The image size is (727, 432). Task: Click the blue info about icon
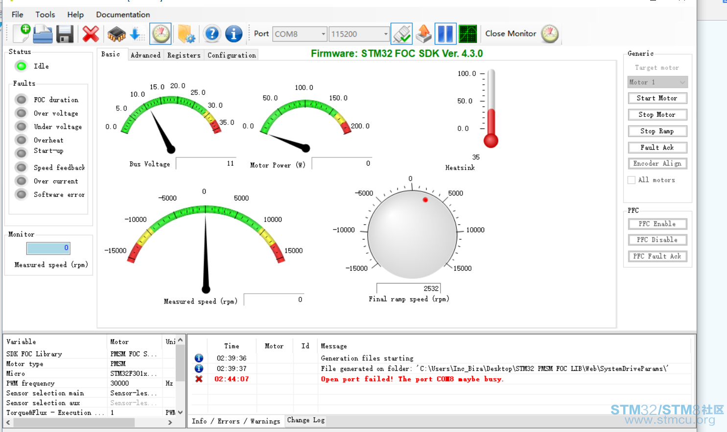click(234, 34)
